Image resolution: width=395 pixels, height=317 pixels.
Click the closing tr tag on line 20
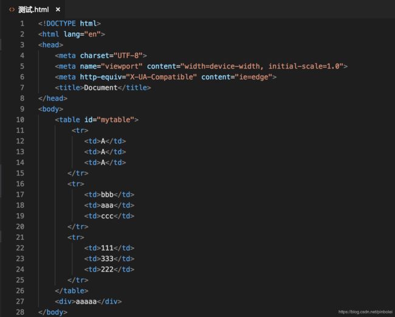pyautogui.click(x=78, y=227)
